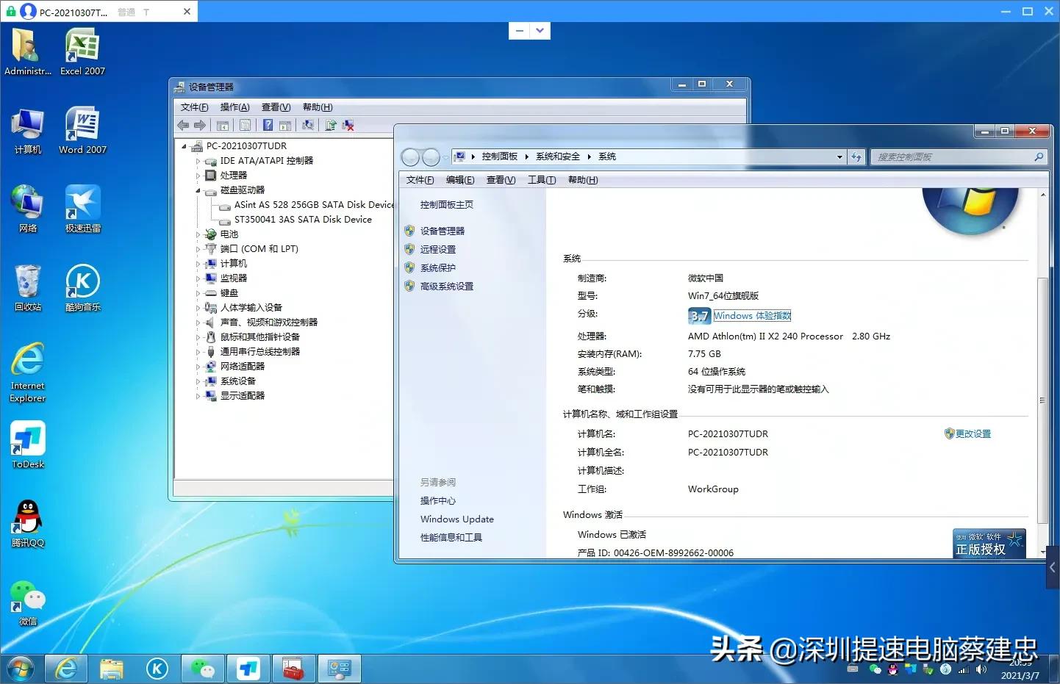
Task: Click Device Manager toolbar forward arrow
Action: tap(200, 126)
